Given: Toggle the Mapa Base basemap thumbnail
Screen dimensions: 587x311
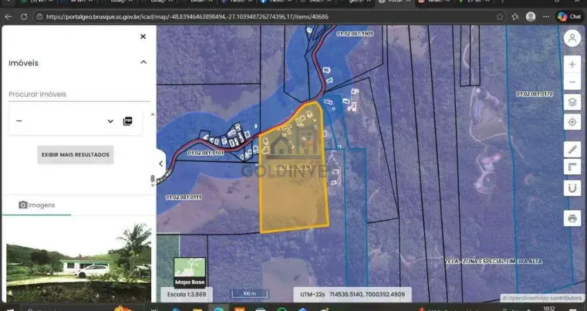Looking at the screenshot, I should pos(189,272).
